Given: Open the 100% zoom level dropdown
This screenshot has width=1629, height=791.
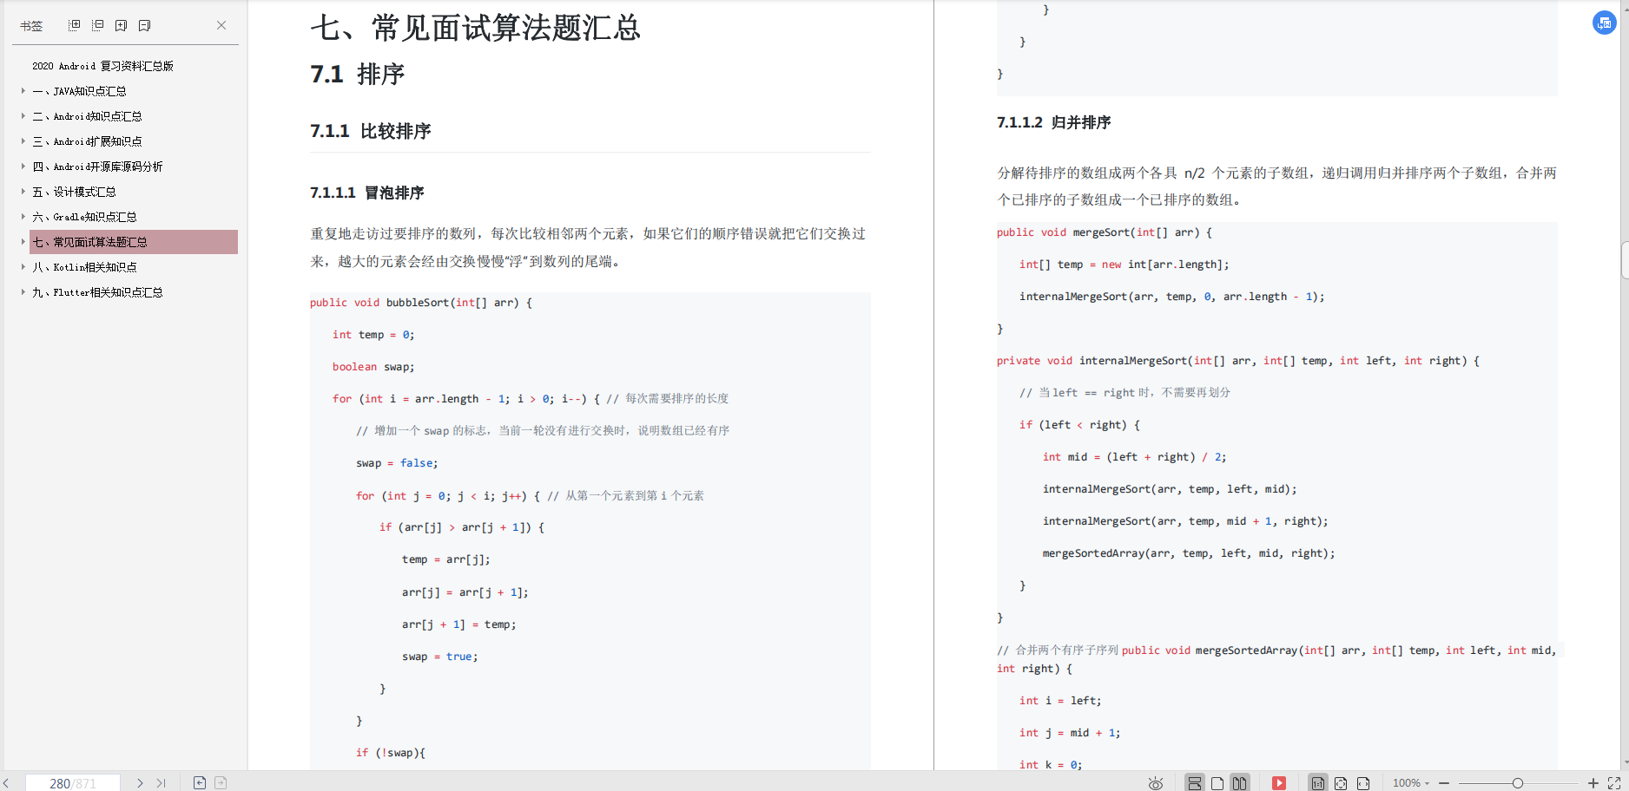Looking at the screenshot, I should 1410,783.
